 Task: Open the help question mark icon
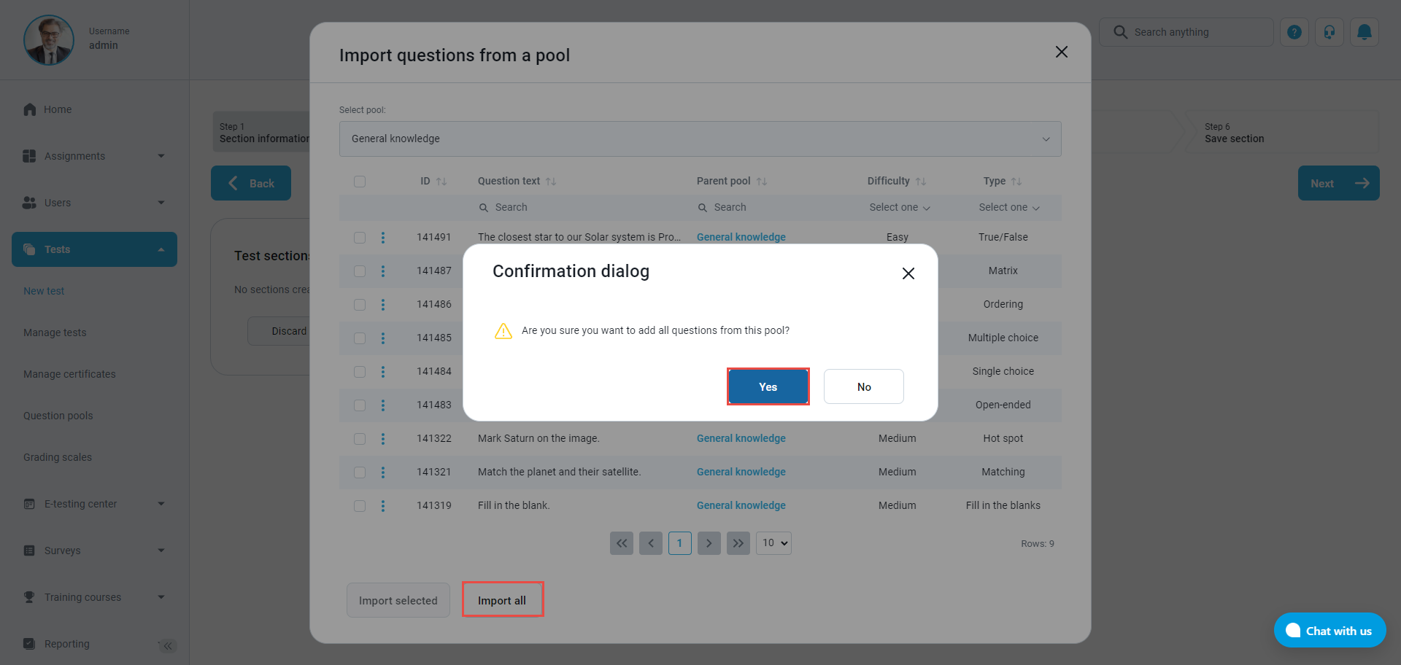(x=1294, y=32)
